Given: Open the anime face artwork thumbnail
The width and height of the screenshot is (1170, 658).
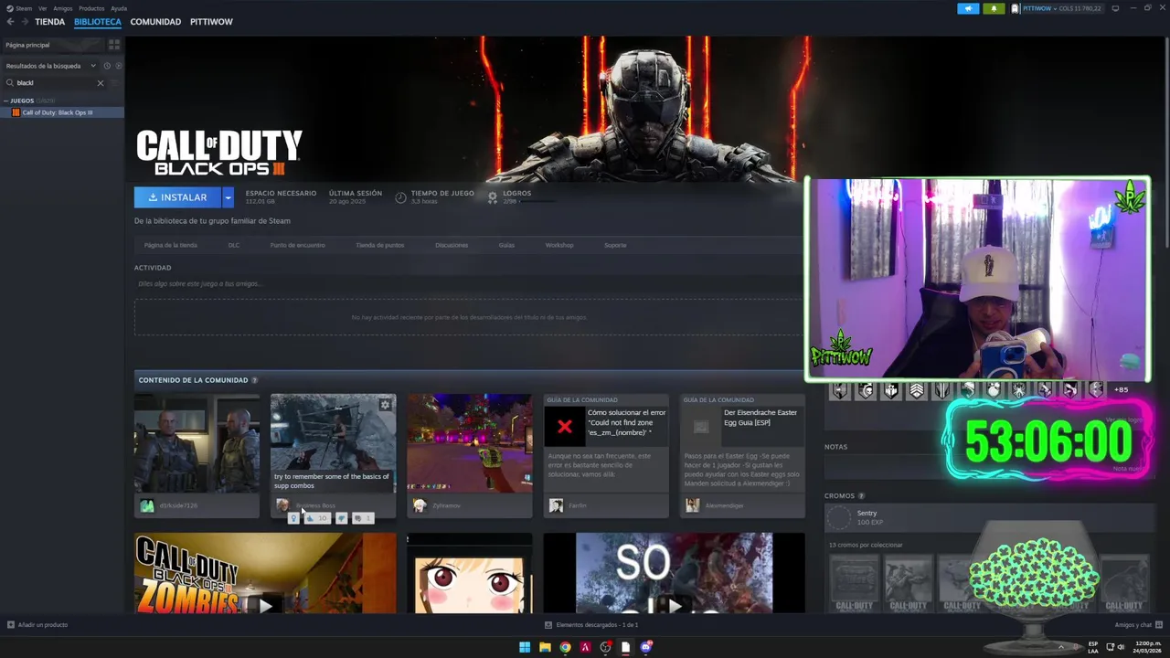Looking at the screenshot, I should coord(469,573).
